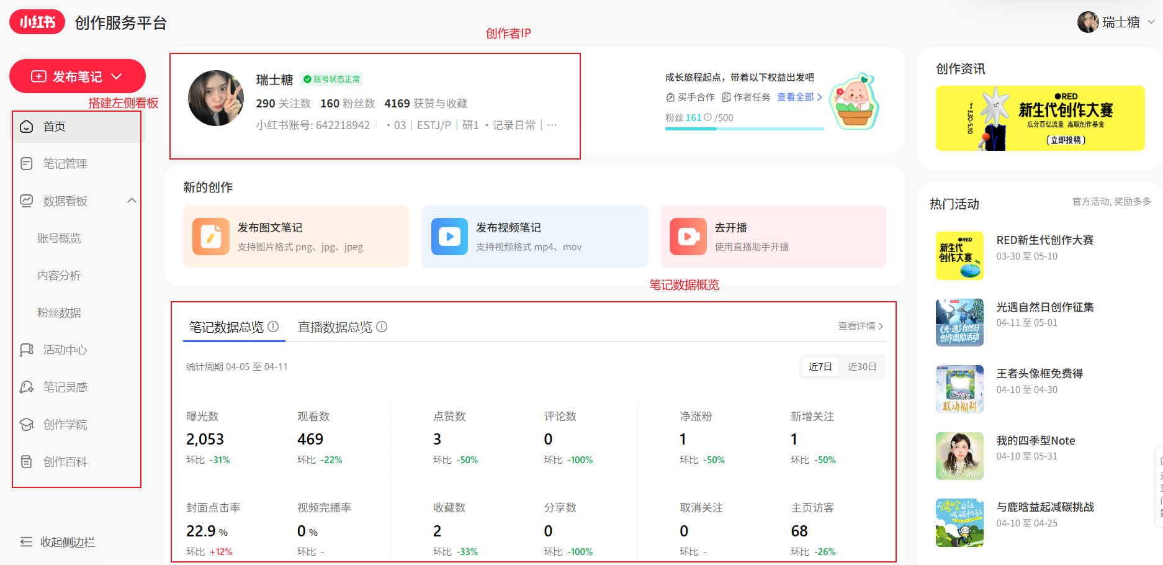Click the 曝光数 value 2,053
The width and height of the screenshot is (1163, 565).
(x=205, y=440)
